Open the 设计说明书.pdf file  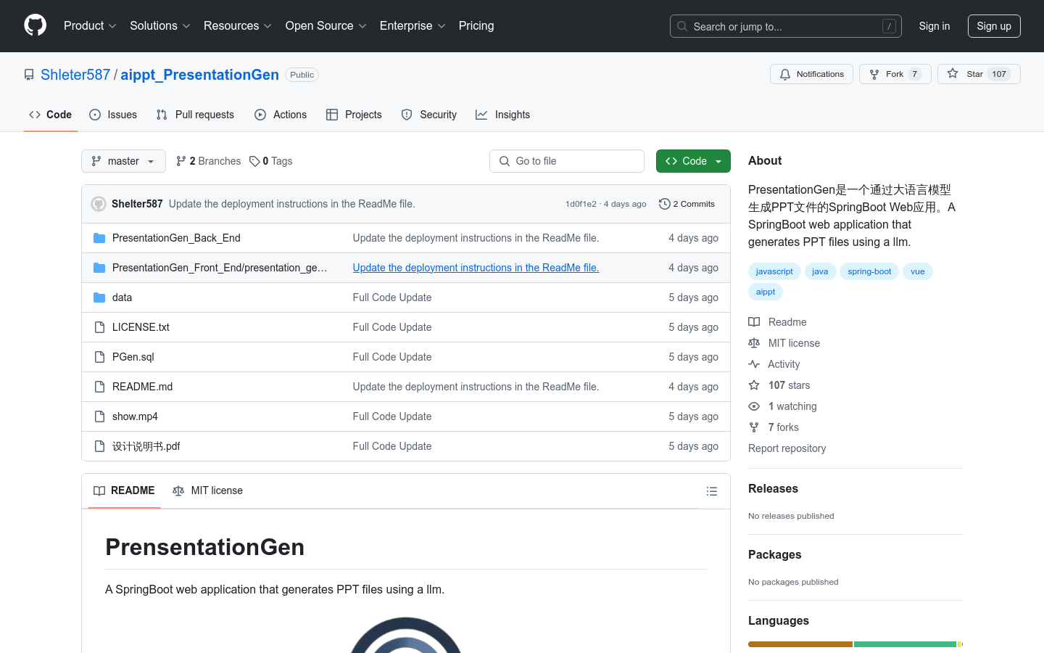[146, 446]
